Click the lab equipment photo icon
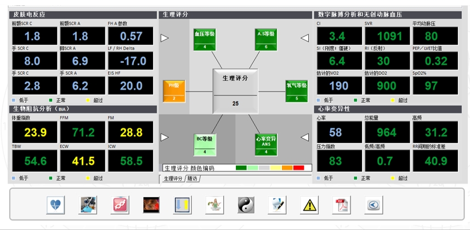 (x=88, y=205)
